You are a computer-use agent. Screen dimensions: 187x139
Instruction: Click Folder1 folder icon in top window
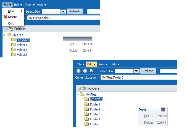(13, 44)
